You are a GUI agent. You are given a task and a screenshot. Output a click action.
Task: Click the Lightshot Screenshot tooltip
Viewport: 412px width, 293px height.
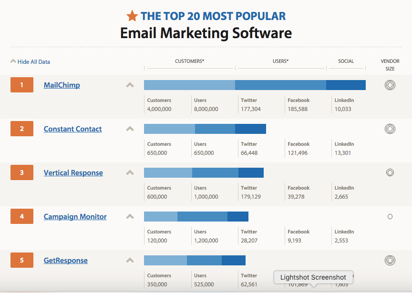click(313, 277)
